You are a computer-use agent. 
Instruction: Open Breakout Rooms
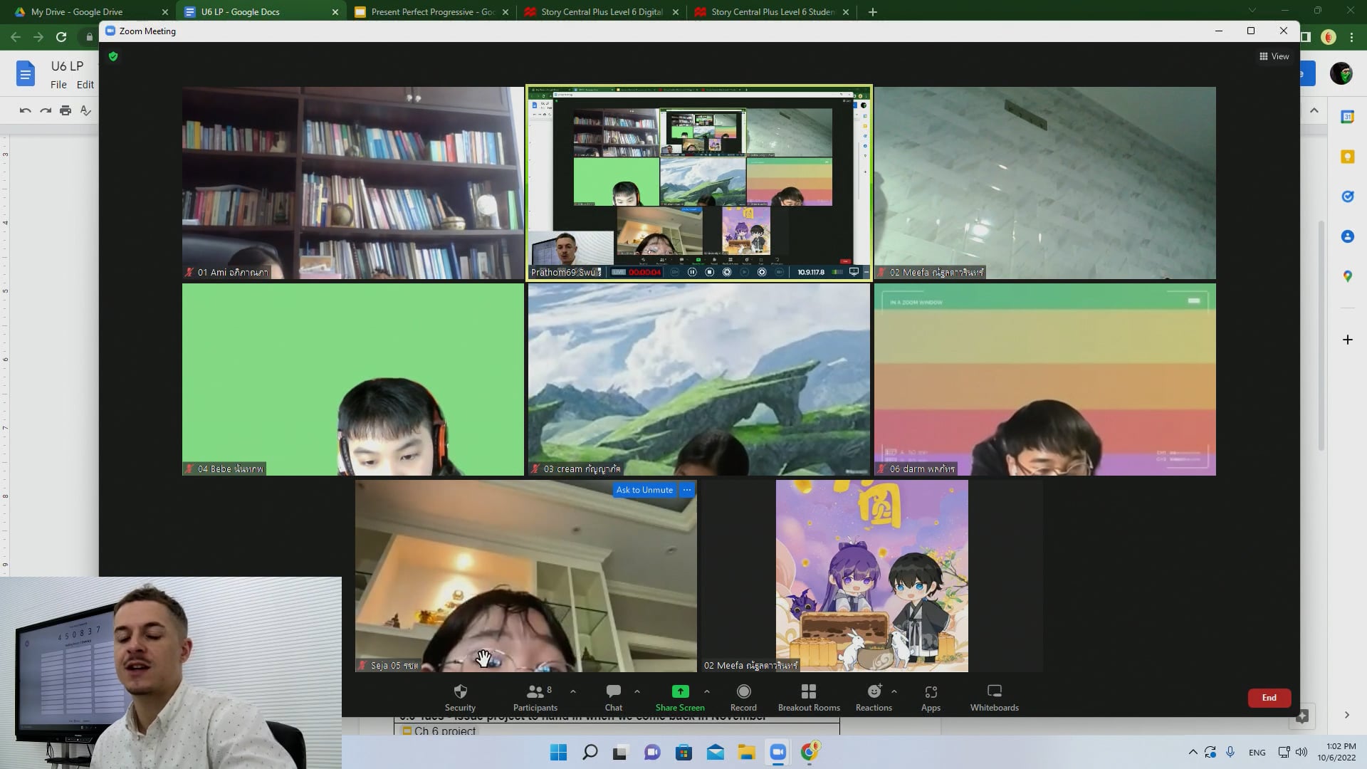pyautogui.click(x=808, y=692)
